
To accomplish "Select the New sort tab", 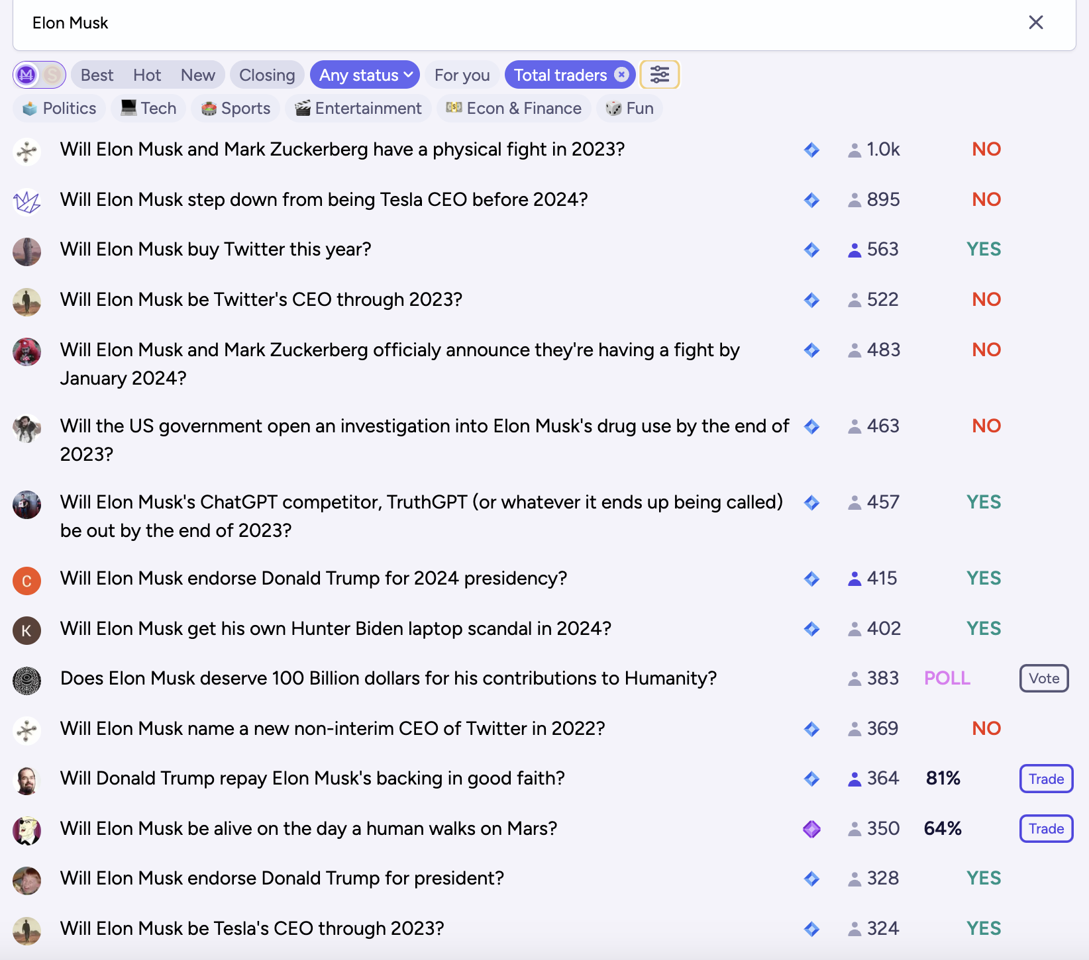I will coord(197,75).
